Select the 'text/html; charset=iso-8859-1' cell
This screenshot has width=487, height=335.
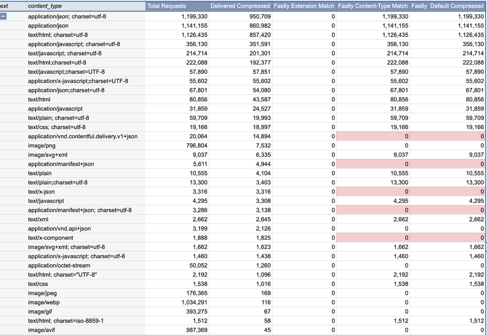pyautogui.click(x=66, y=321)
